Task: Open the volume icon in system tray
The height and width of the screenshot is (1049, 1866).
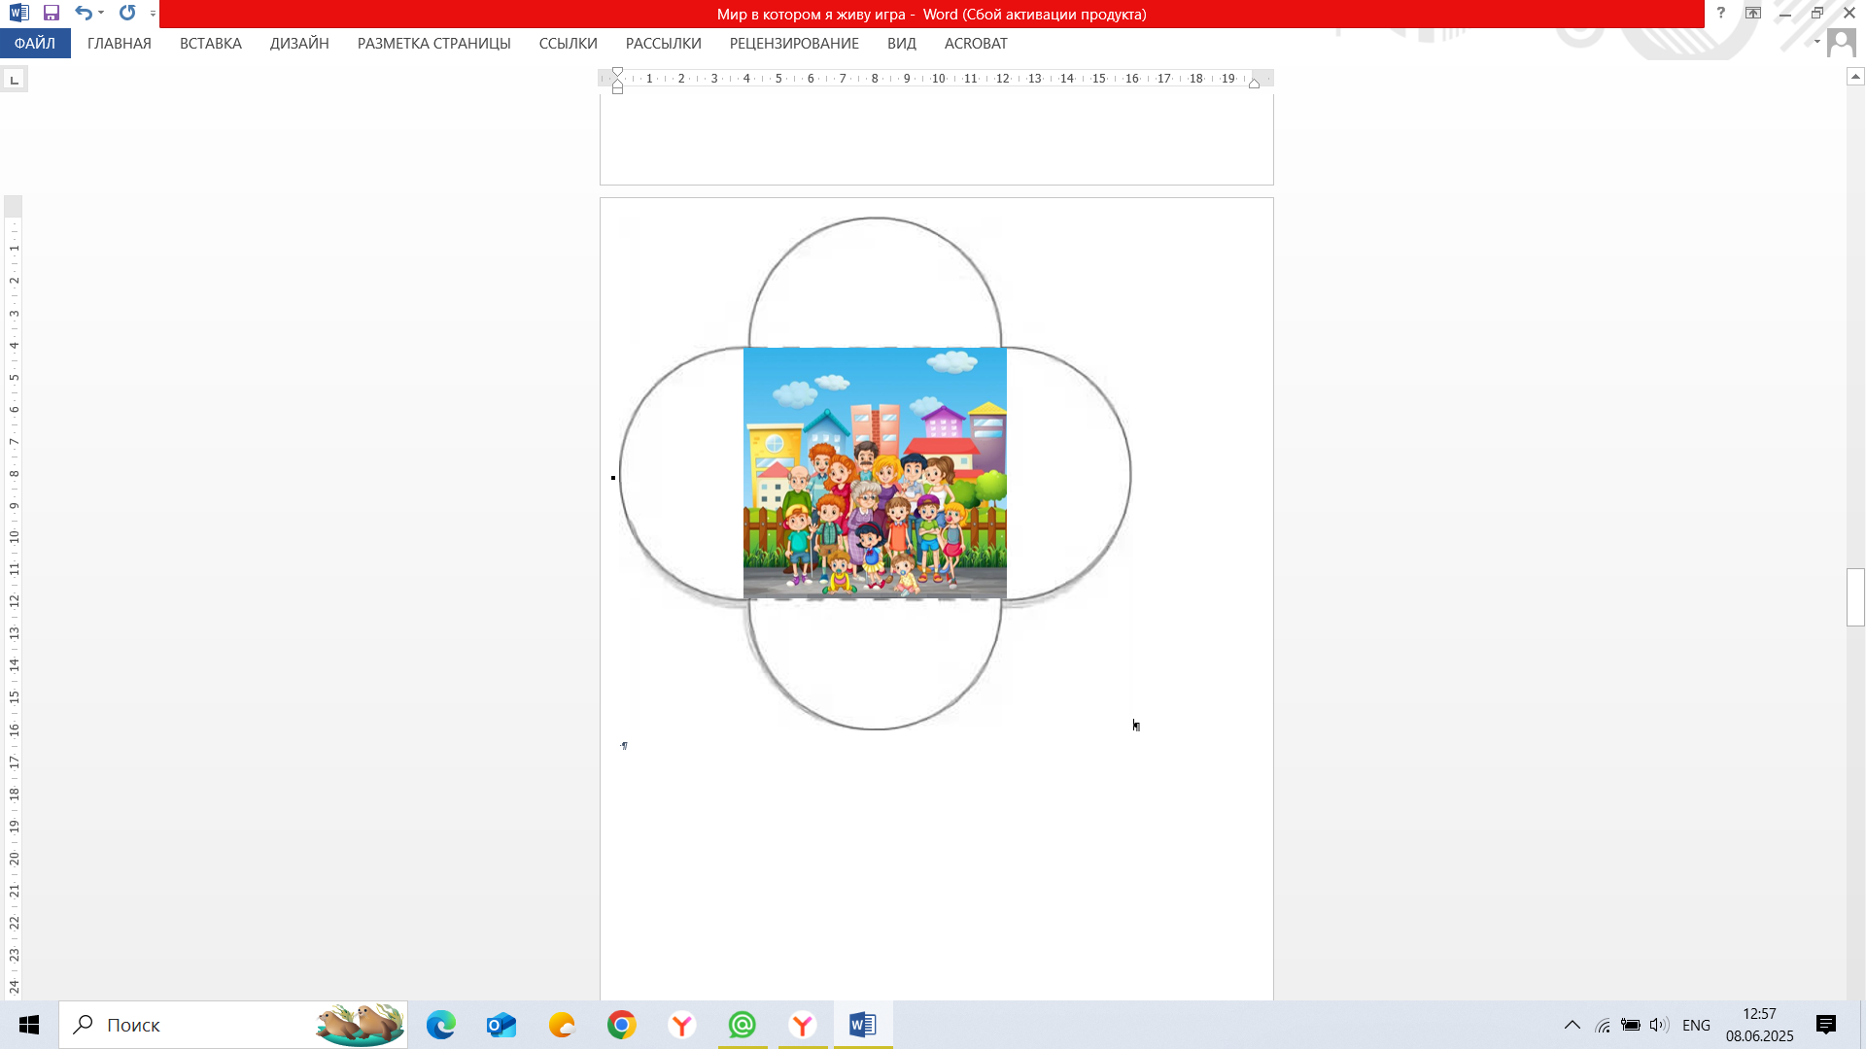Action: [x=1658, y=1025]
